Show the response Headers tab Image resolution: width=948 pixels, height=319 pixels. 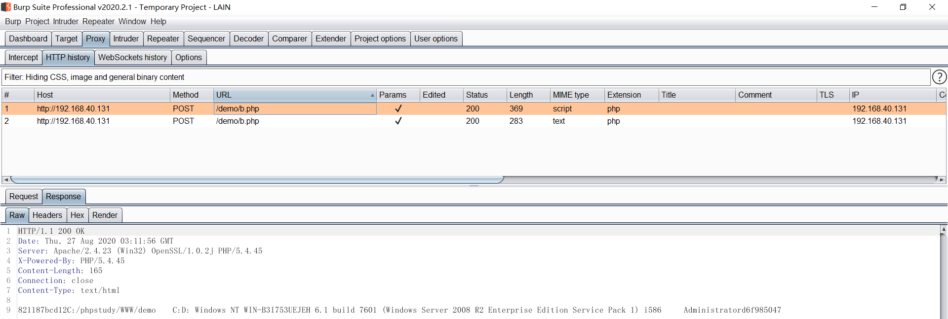tap(47, 215)
